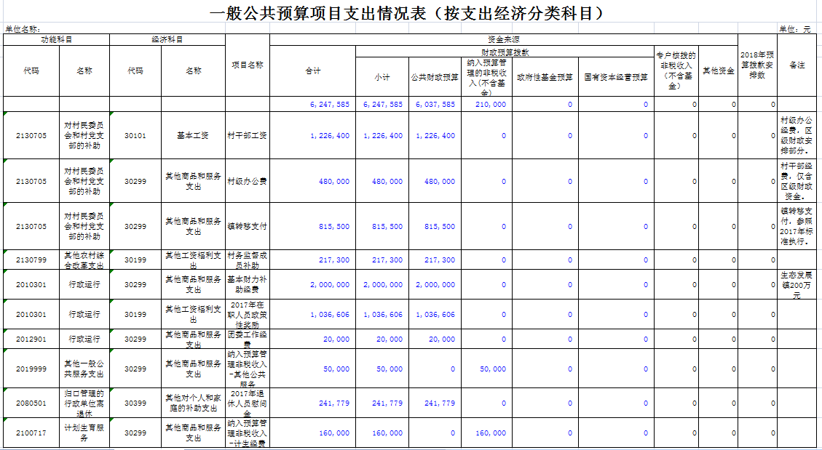The height and width of the screenshot is (450, 822).
Task: Click the 项目名称 column header
Action: pos(248,65)
